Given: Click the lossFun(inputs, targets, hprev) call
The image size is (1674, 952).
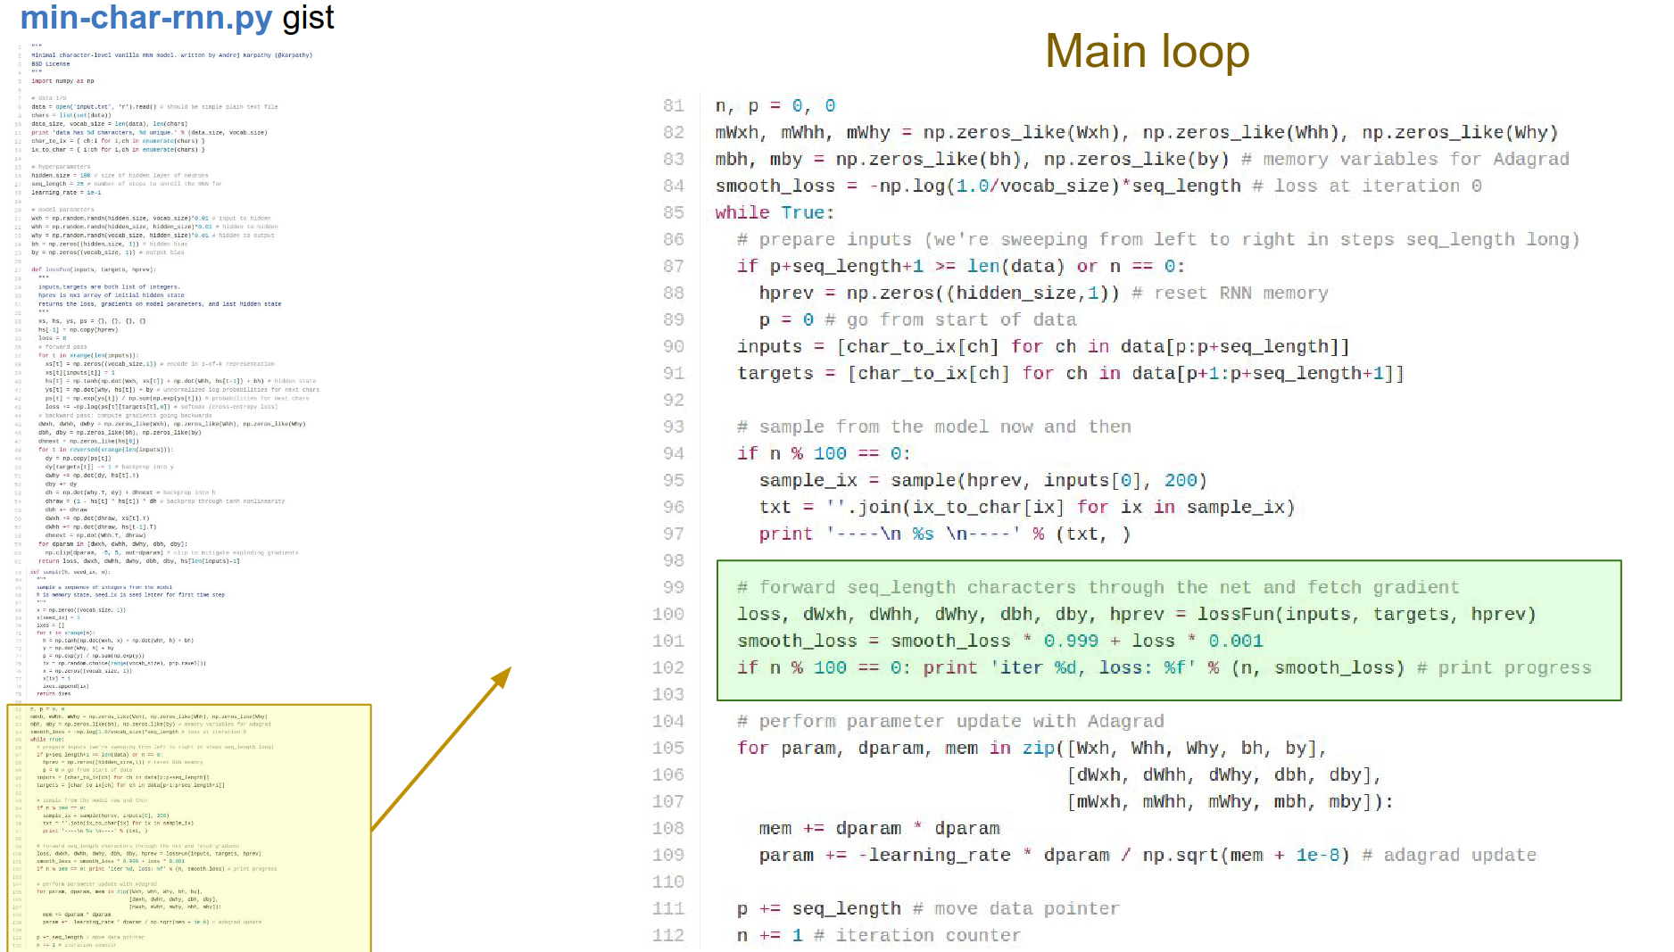Looking at the screenshot, I should pyautogui.click(x=1366, y=615).
